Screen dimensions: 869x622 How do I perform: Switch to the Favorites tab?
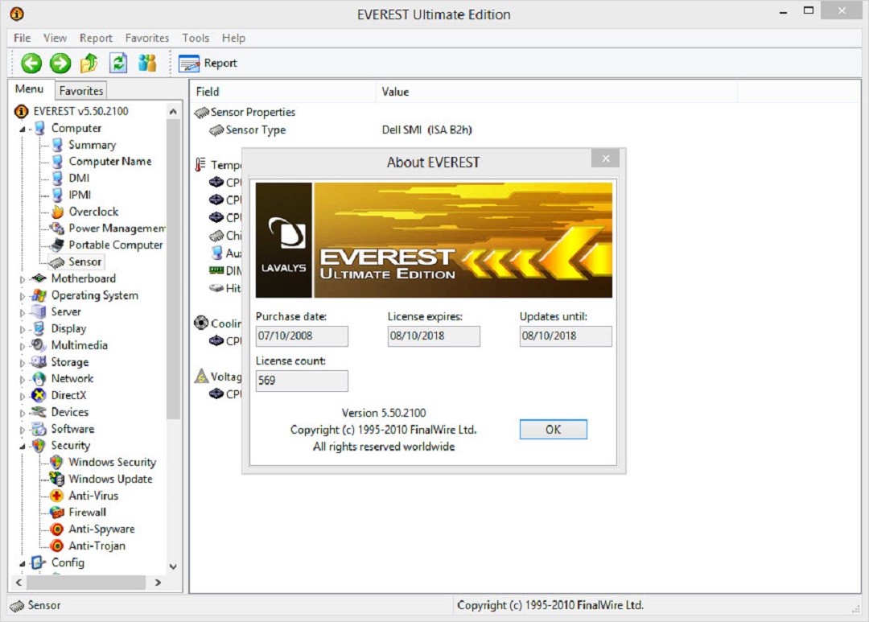tap(81, 90)
